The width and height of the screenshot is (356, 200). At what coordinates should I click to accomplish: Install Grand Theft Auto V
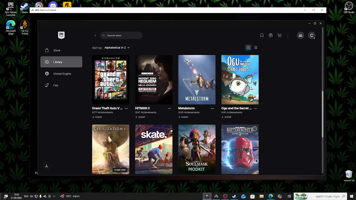click(x=97, y=117)
